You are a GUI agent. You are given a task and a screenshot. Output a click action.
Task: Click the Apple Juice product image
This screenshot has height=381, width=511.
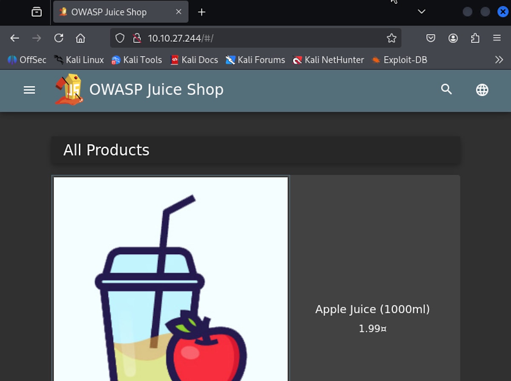click(171, 279)
